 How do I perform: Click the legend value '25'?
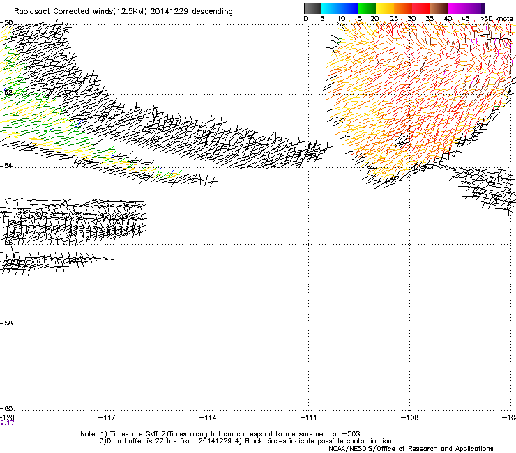394,19
